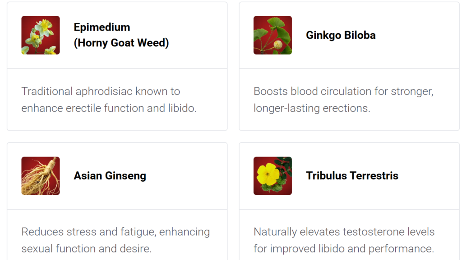
Task: Click the Tribulus Terrestris yellow flower image
Action: tap(273, 176)
